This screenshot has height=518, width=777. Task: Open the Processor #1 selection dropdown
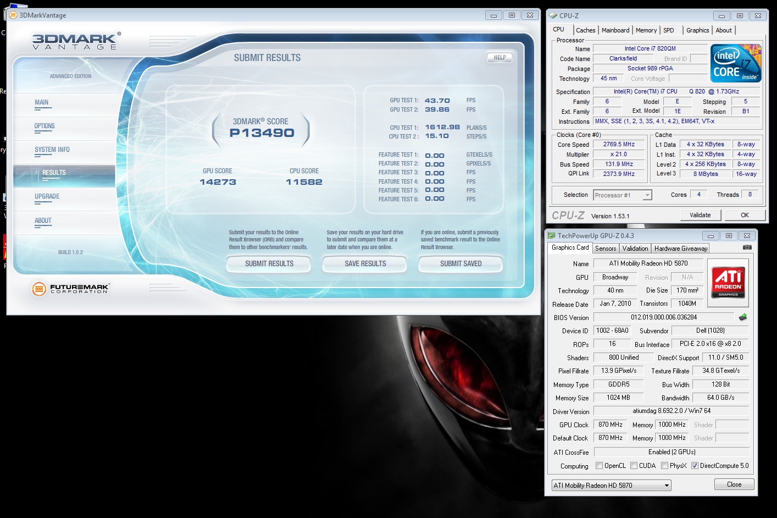tap(623, 195)
